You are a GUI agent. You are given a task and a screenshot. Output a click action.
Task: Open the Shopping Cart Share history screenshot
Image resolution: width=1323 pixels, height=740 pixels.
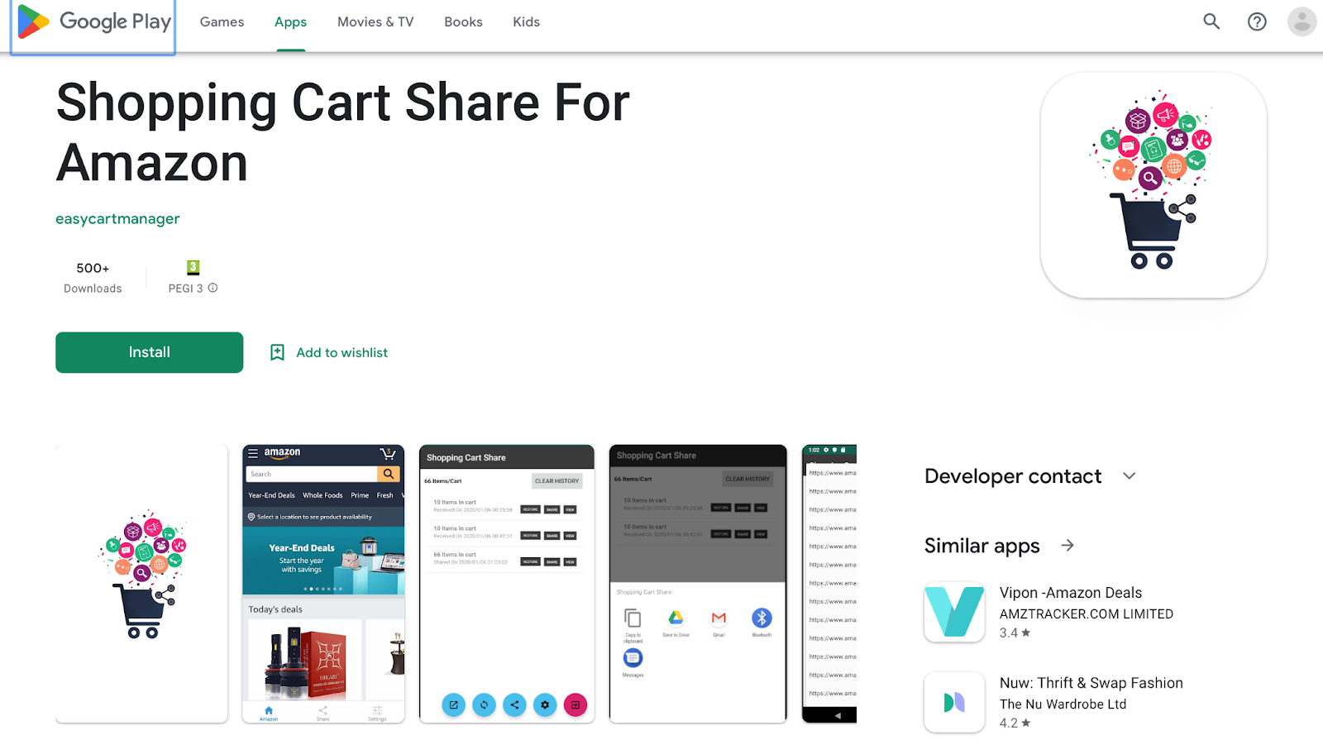pos(507,584)
